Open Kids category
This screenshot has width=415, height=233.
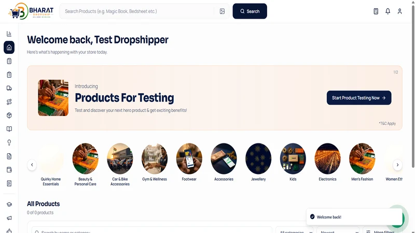coord(293,163)
